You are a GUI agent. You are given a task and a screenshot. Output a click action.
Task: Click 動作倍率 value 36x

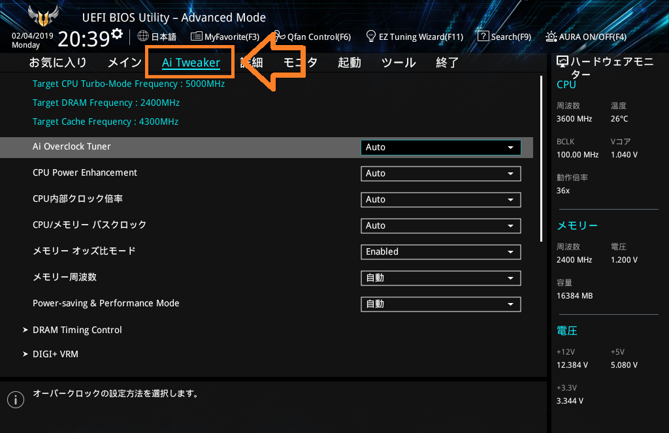pos(563,191)
